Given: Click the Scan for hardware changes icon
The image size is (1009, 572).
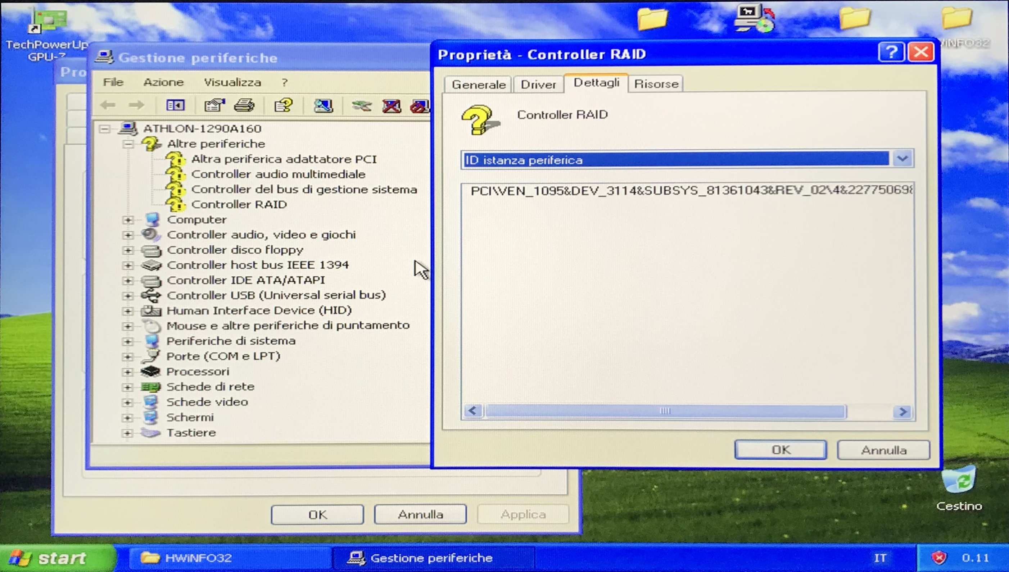Looking at the screenshot, I should pos(323,105).
